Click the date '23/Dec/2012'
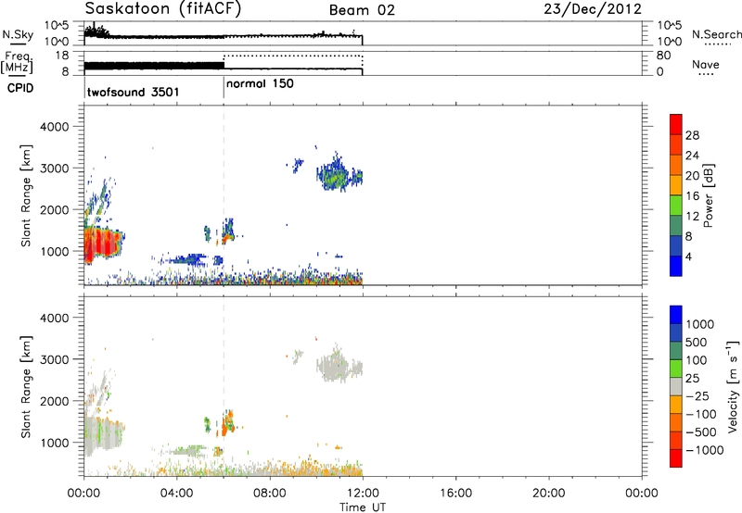This screenshot has width=742, height=513. click(x=593, y=9)
